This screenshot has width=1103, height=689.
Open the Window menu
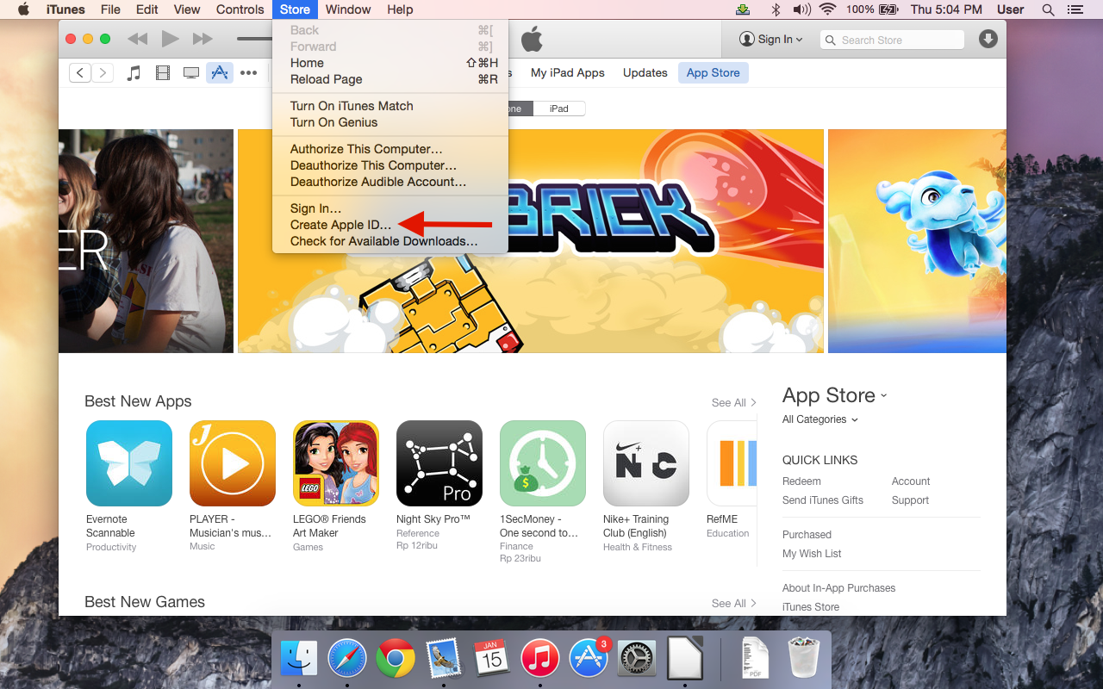[x=348, y=9]
